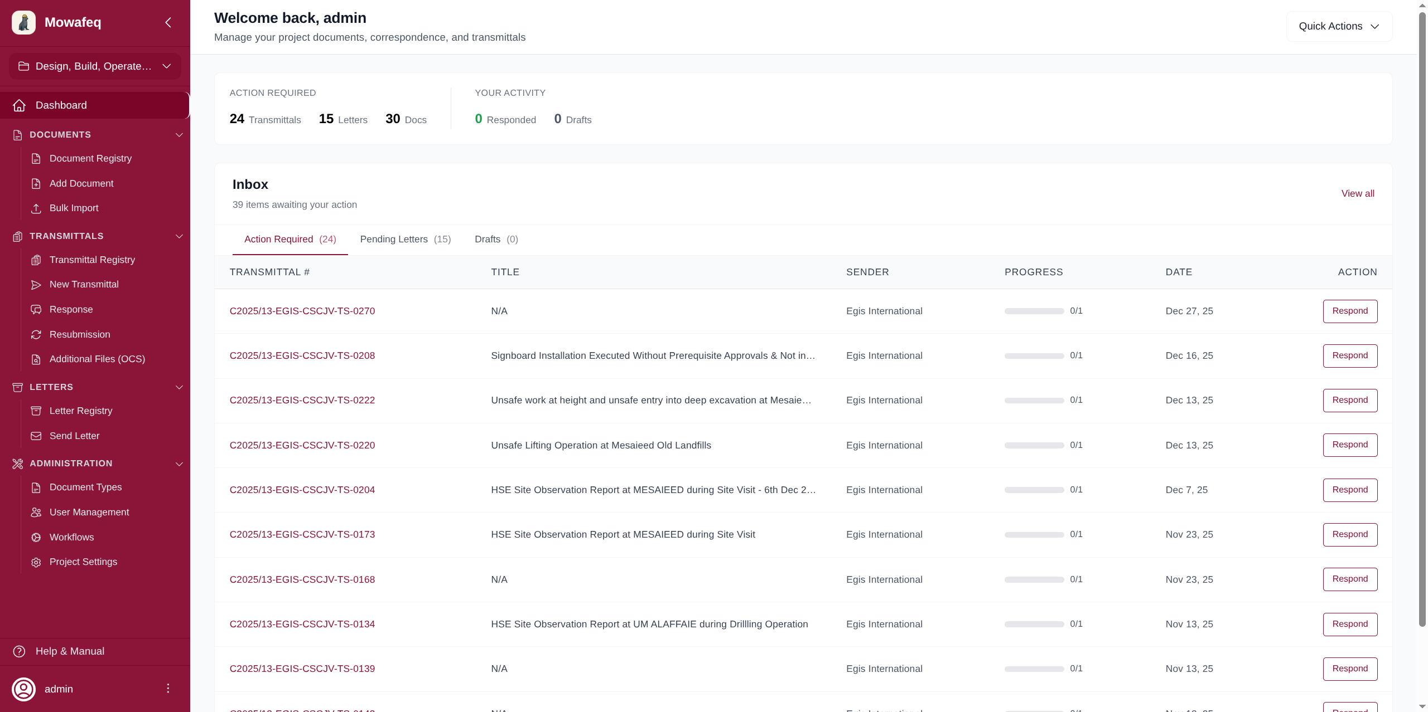The height and width of the screenshot is (712, 1428).
Task: Open Help & Manual question icon
Action: point(19,651)
